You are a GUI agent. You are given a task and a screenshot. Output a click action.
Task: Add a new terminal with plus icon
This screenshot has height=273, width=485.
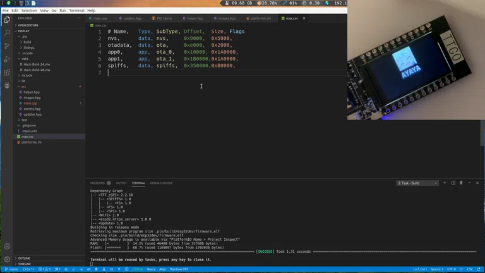click(445, 183)
